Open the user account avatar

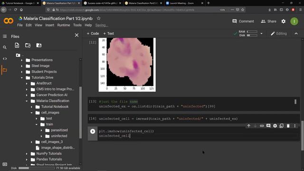294,21
